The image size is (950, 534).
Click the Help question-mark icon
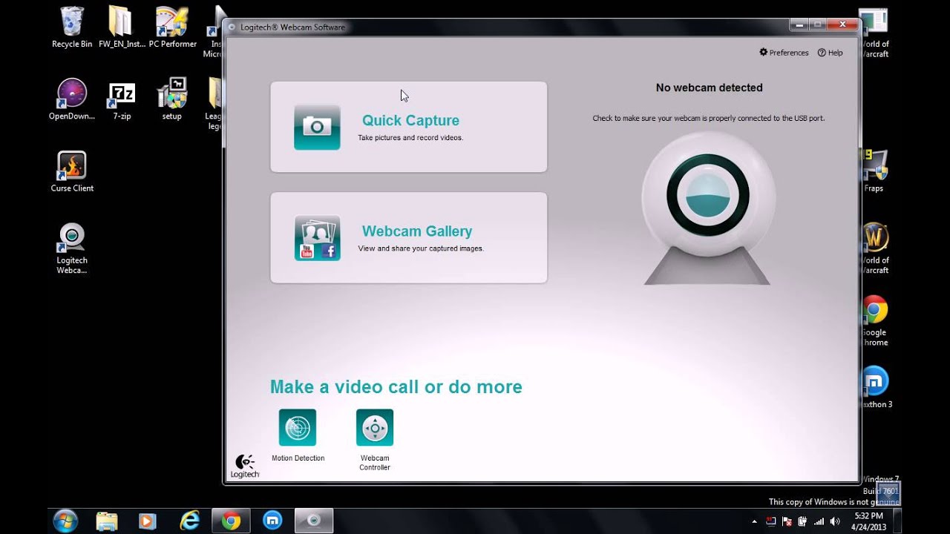point(822,53)
